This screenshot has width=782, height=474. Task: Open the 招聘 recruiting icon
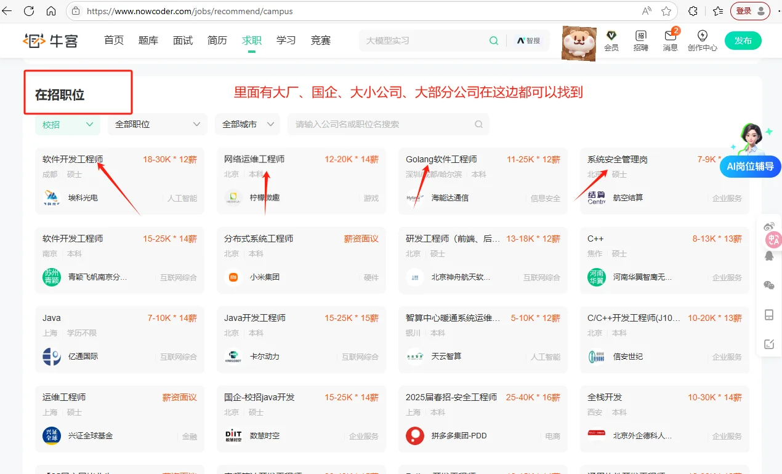tap(641, 41)
